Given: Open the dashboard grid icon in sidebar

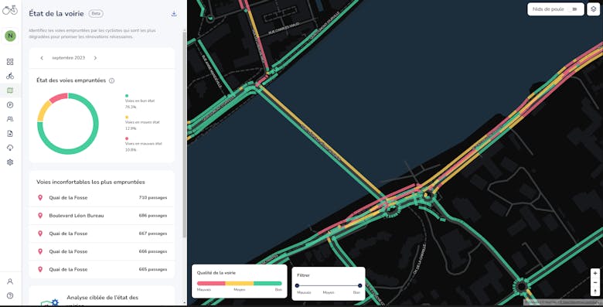Looking at the screenshot, I should tap(10, 62).
